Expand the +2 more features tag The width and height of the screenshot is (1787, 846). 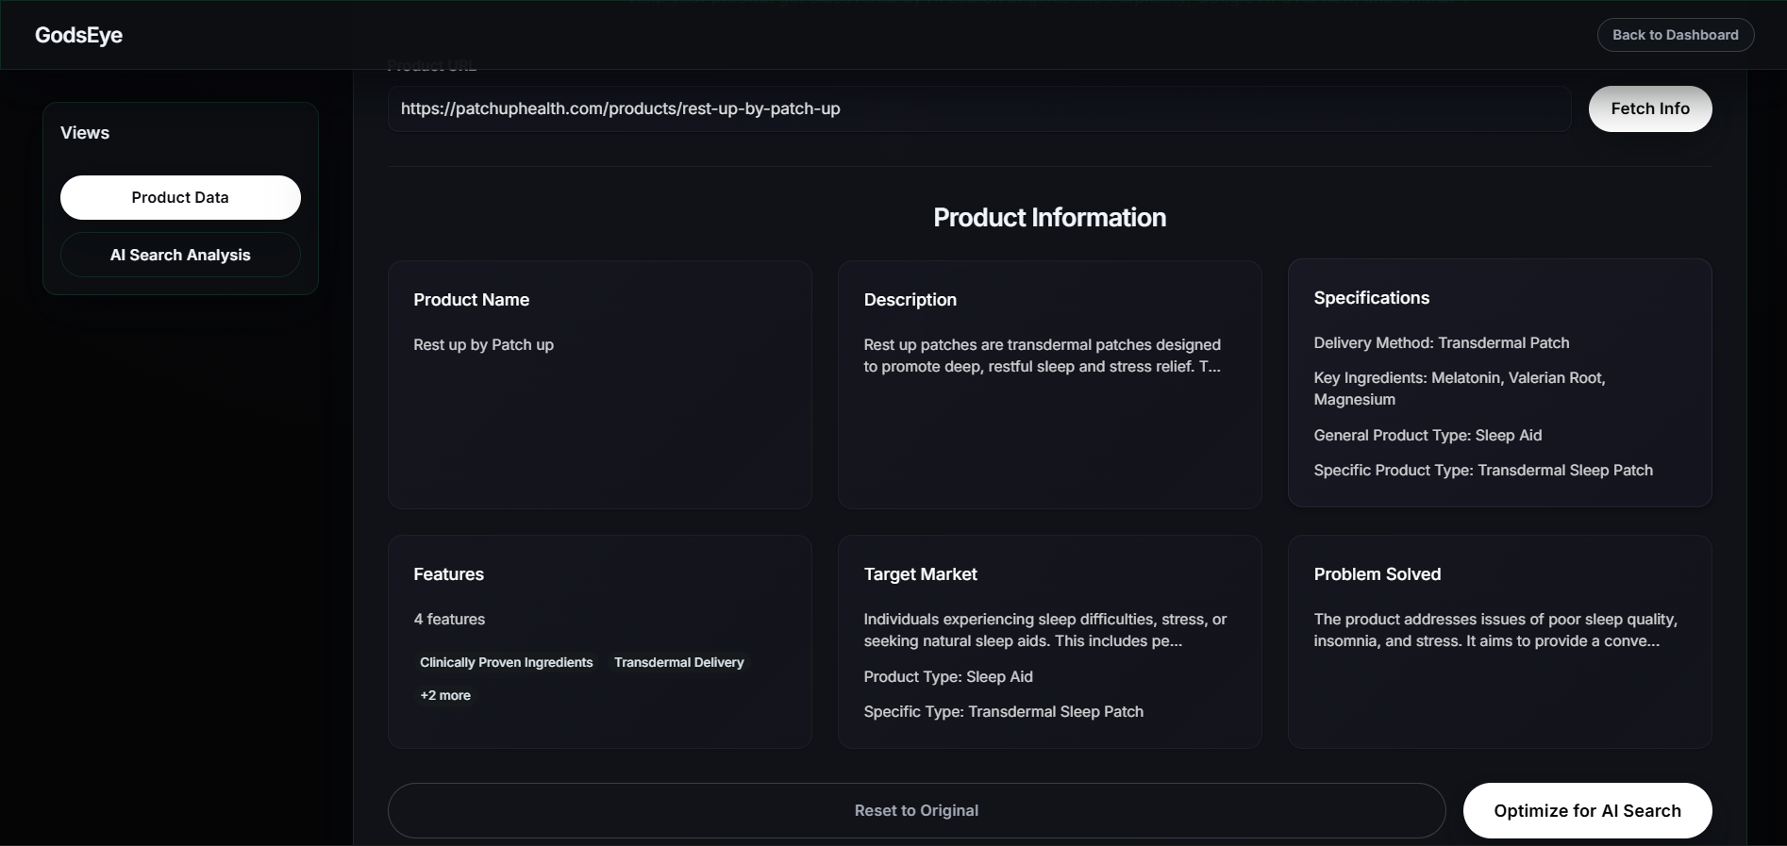click(445, 695)
